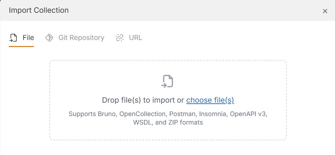The width and height of the screenshot is (335, 155).
Task: Click the gray header bar of the dialog
Action: click(x=177, y=11)
